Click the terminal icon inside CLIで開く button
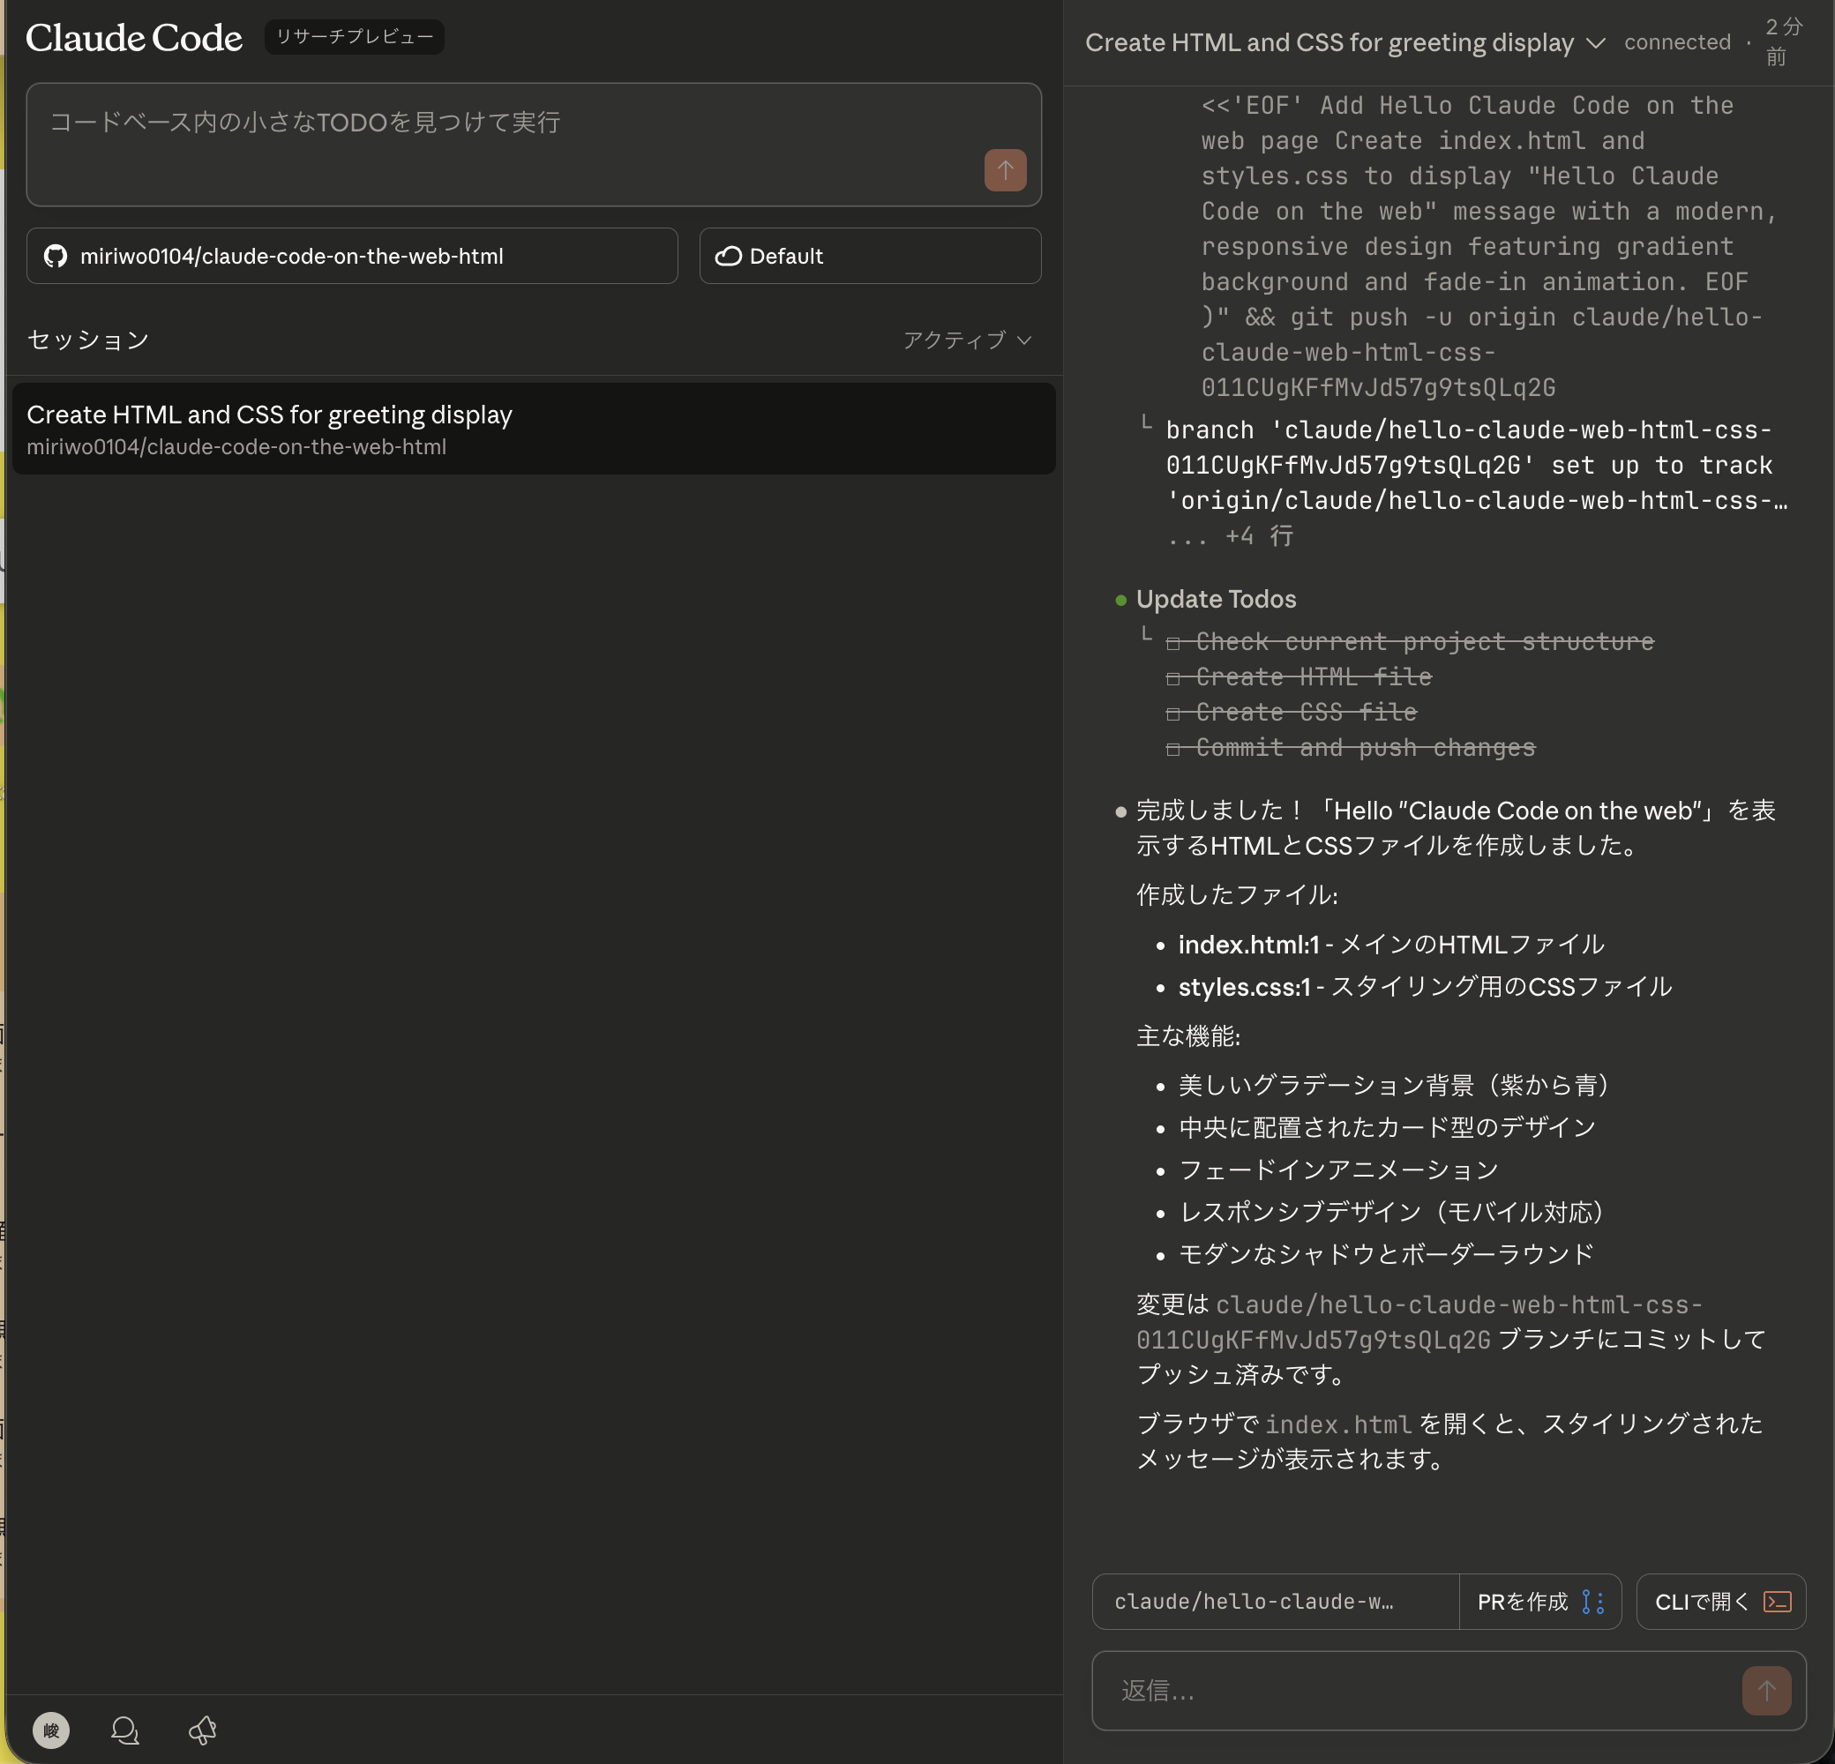Screen dimensions: 1835x1764 1778,1601
